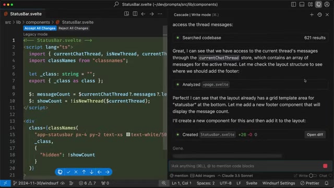
Task: Click the Legacy mode label in editor
Action: [x=35, y=34]
